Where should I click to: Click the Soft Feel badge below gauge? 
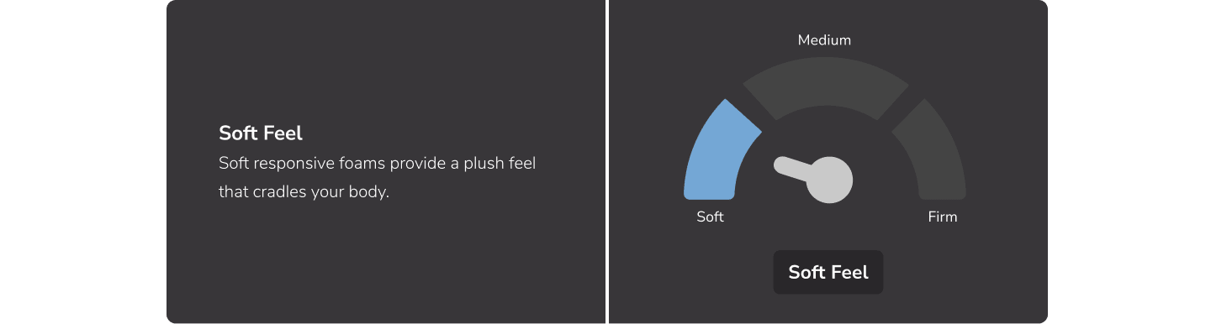click(828, 272)
